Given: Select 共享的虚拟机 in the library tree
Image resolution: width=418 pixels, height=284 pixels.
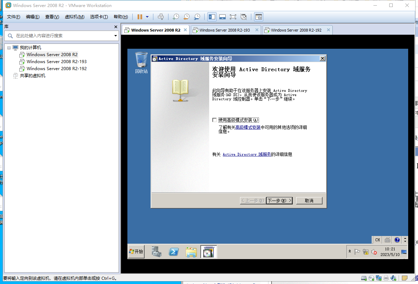Looking at the screenshot, I should point(33,76).
